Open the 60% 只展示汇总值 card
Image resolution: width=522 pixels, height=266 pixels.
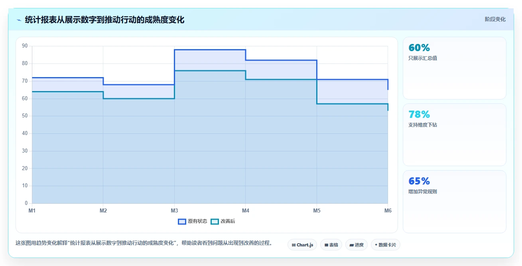(x=455, y=68)
